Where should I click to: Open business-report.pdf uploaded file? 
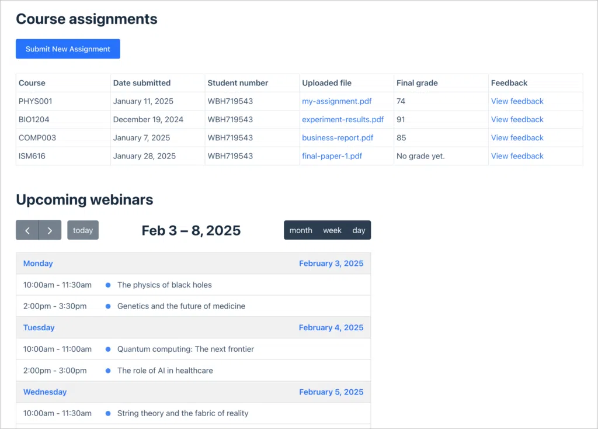tap(338, 138)
